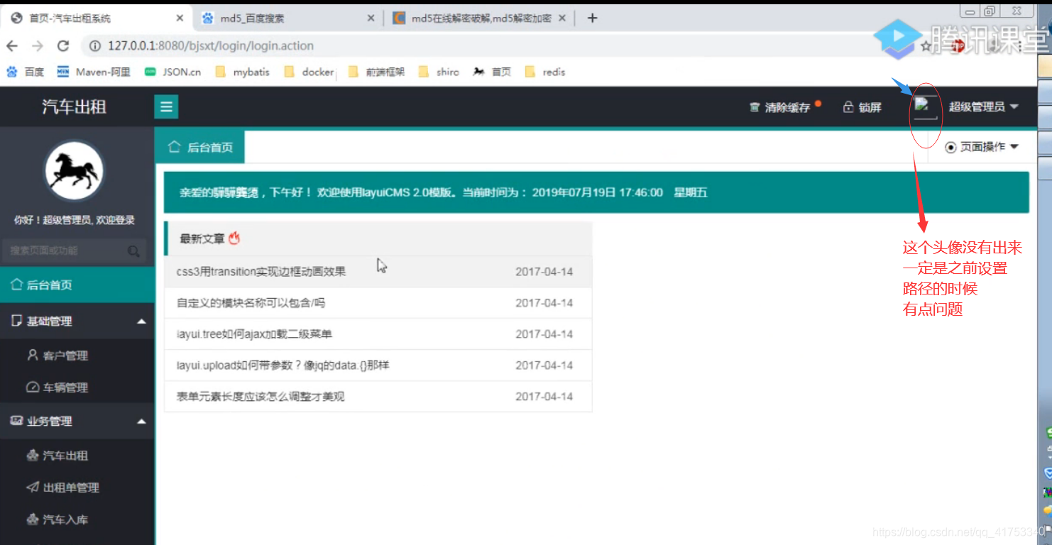Click the browser back arrow
Image resolution: width=1052 pixels, height=545 pixels.
[12, 46]
